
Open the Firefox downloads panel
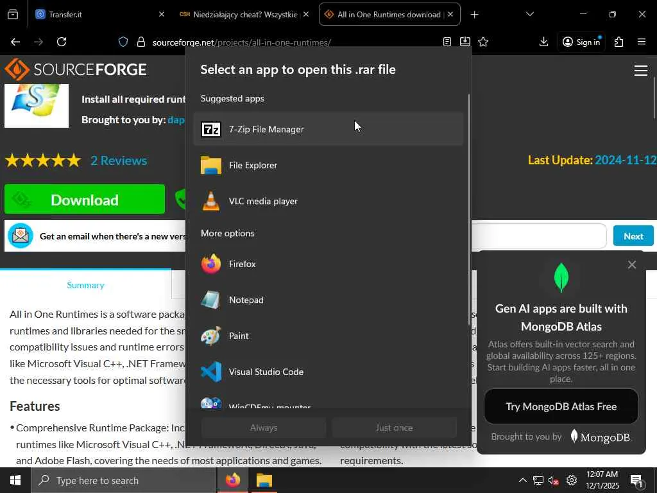(x=543, y=42)
